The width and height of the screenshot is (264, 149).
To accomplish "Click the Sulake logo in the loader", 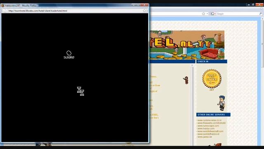I will [x=69, y=55].
